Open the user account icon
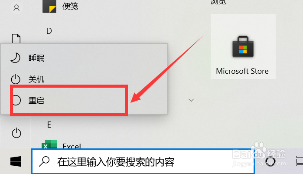This screenshot has height=174, width=303. [16, 8]
